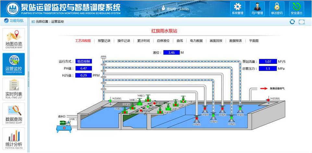Image resolution: width=312 pixels, height=153 pixels.
Task: Open 地图总览 Overview Map in sidebar
Action: (x=14, y=39)
